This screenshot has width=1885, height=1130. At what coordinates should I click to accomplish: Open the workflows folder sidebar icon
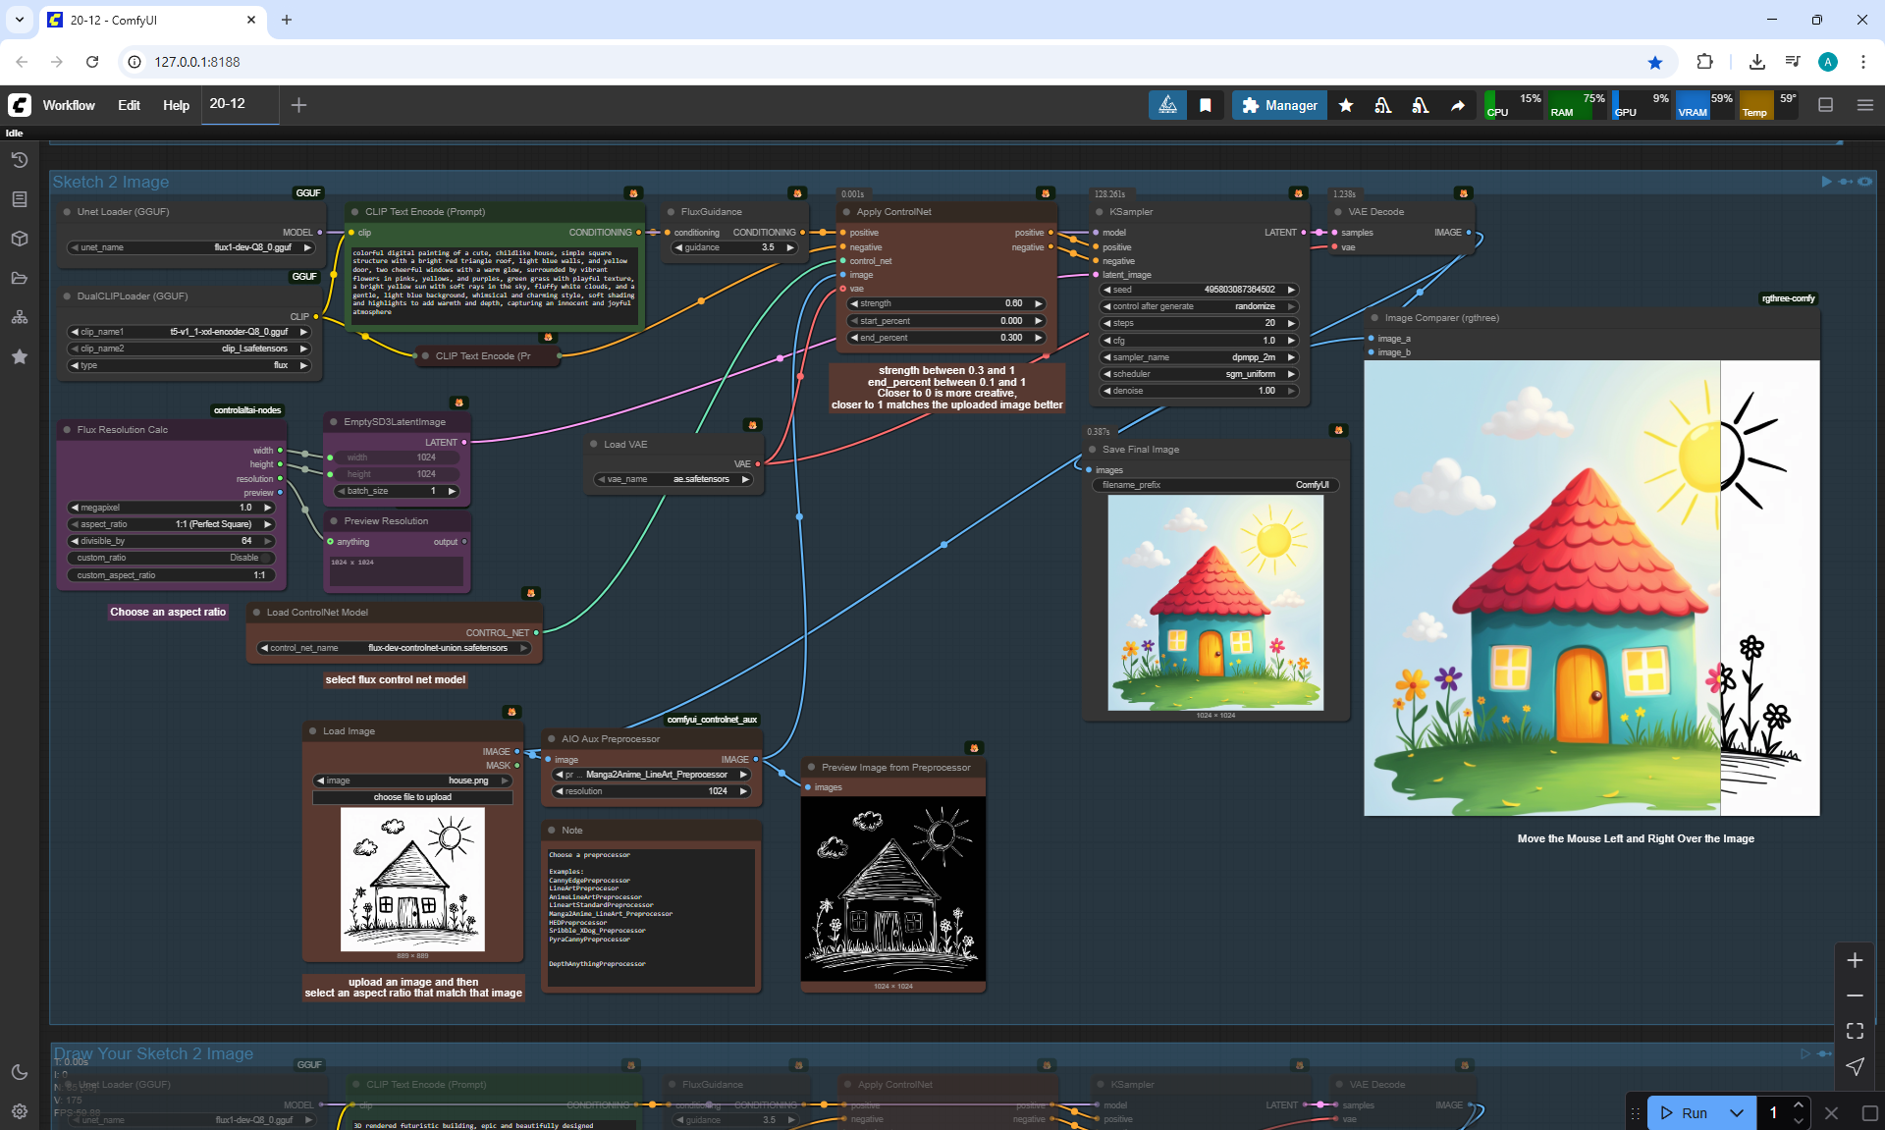20,278
